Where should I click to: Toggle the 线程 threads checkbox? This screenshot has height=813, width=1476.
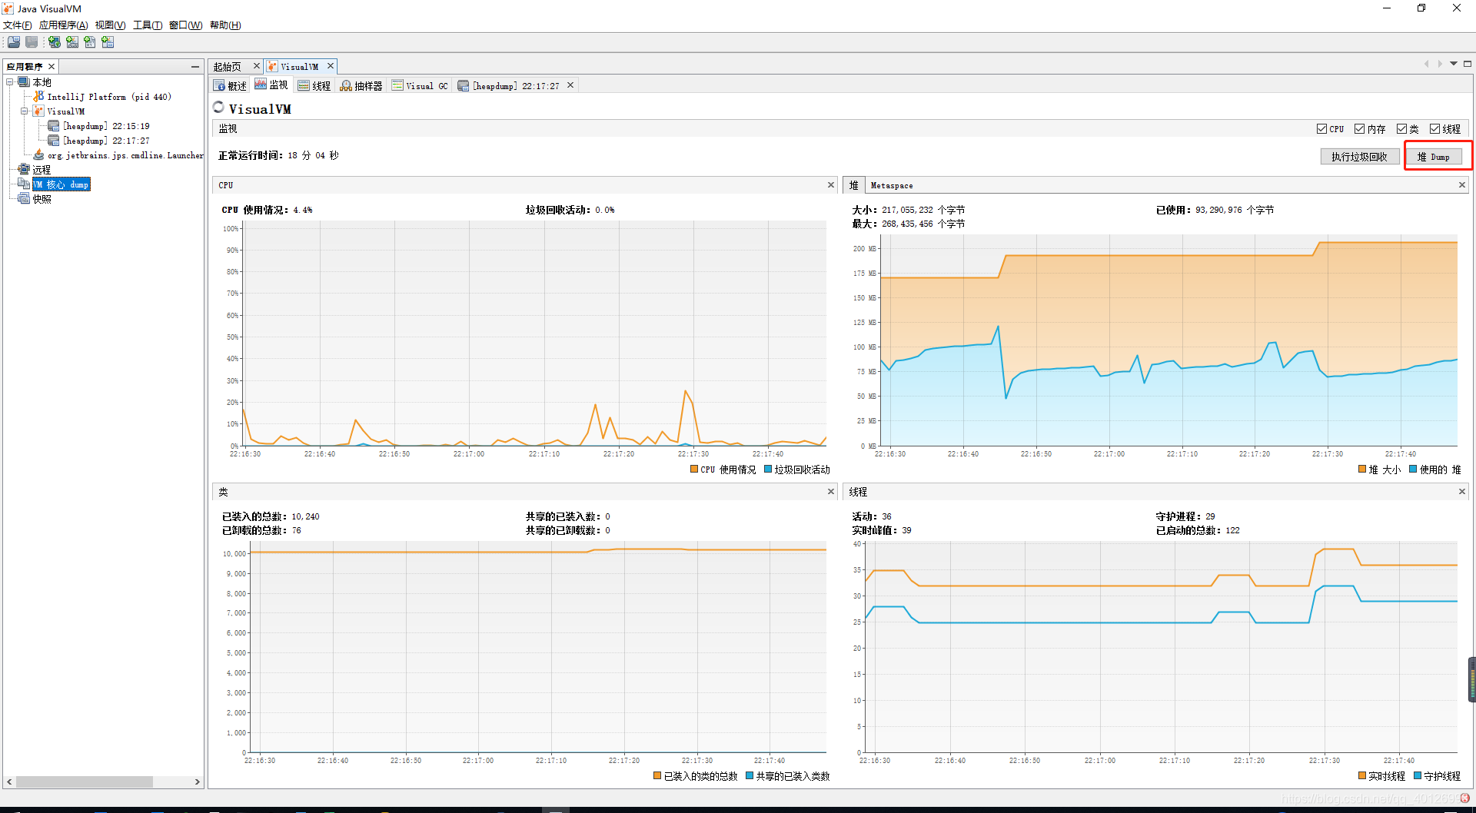(x=1434, y=129)
